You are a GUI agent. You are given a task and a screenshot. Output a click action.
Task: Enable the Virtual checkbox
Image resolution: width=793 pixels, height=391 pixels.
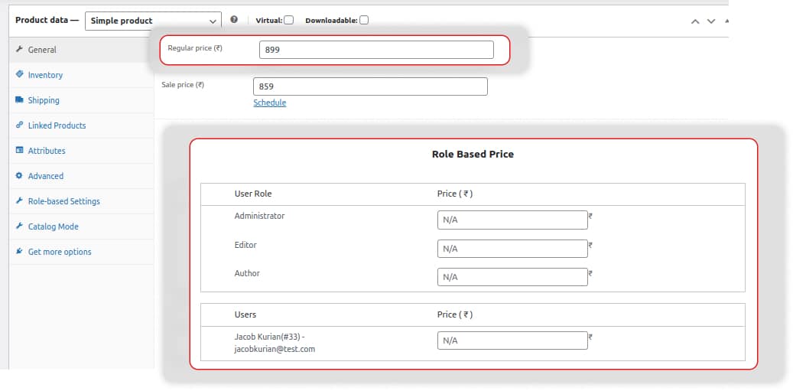[x=288, y=20]
